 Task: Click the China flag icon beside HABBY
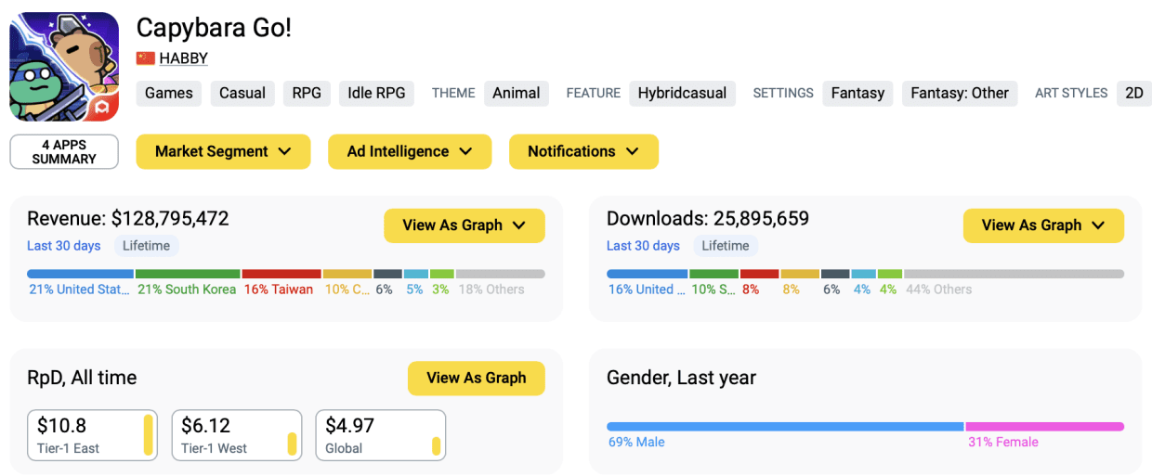pyautogui.click(x=146, y=58)
